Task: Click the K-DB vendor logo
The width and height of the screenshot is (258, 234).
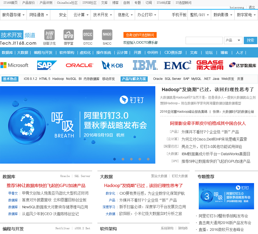Action: 112,65
